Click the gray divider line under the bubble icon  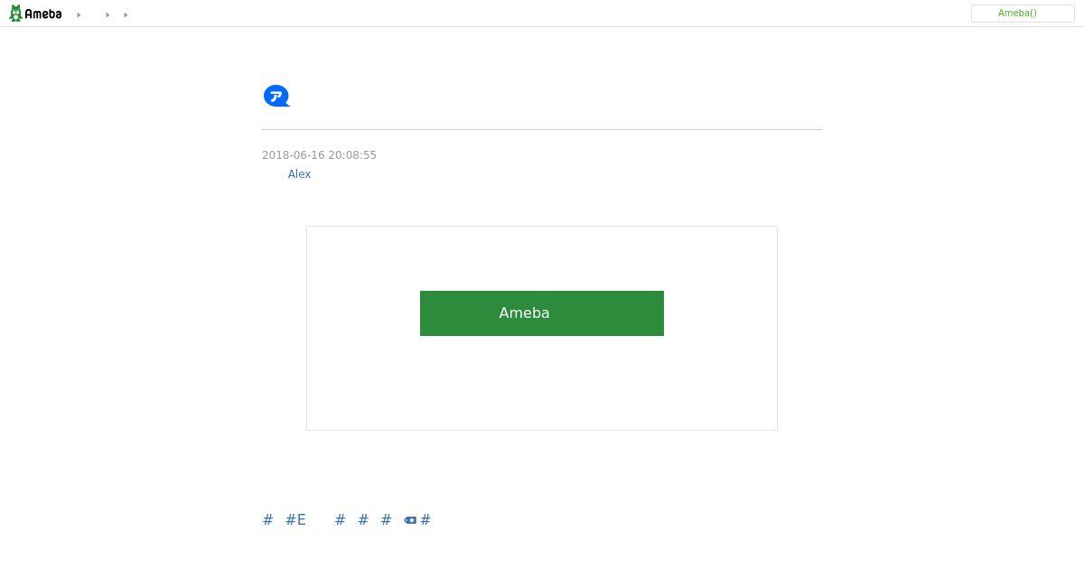(x=542, y=129)
